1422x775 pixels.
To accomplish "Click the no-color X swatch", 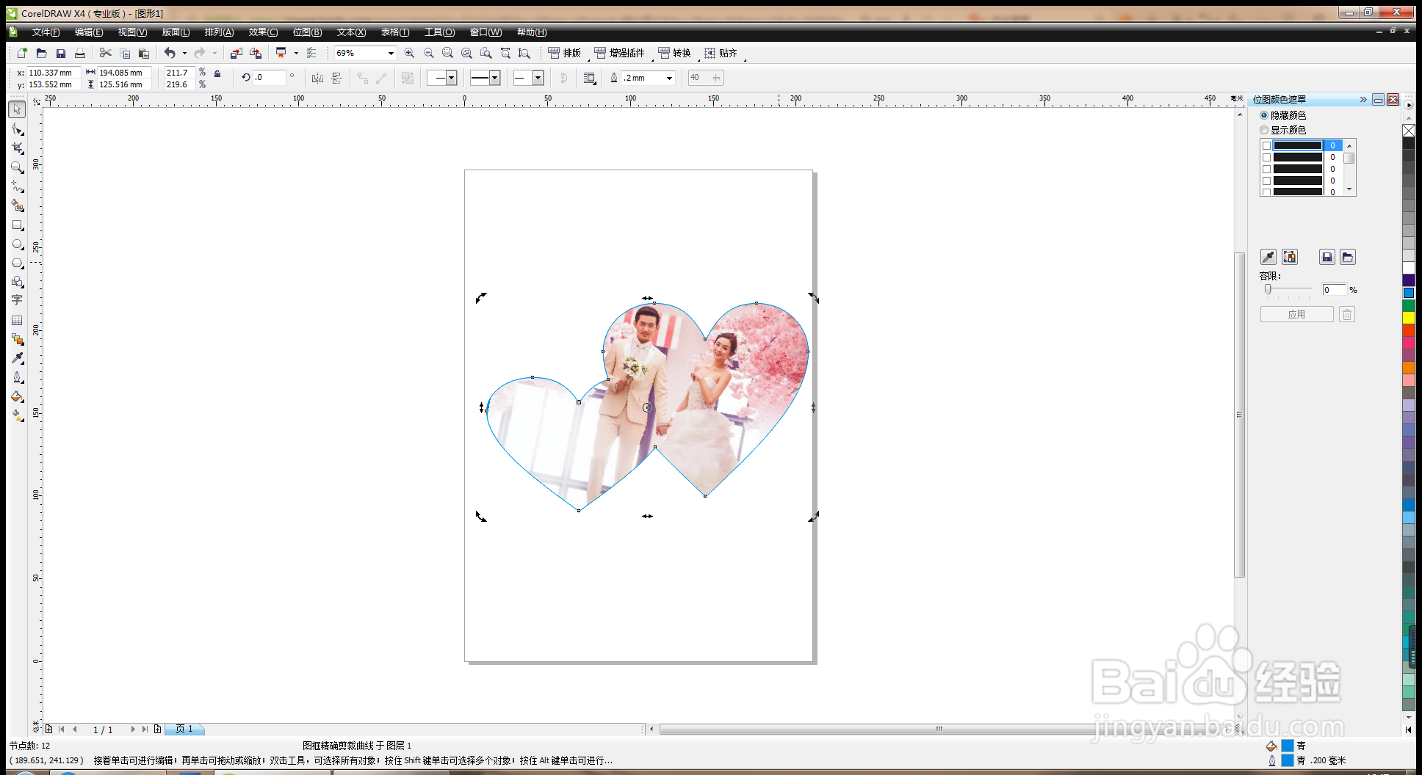I will (x=1409, y=131).
